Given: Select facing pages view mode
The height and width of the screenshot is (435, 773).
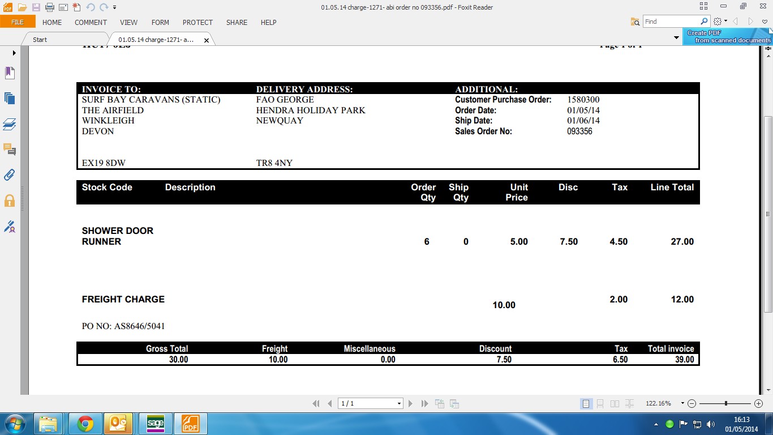Looking at the screenshot, I should click(x=615, y=404).
